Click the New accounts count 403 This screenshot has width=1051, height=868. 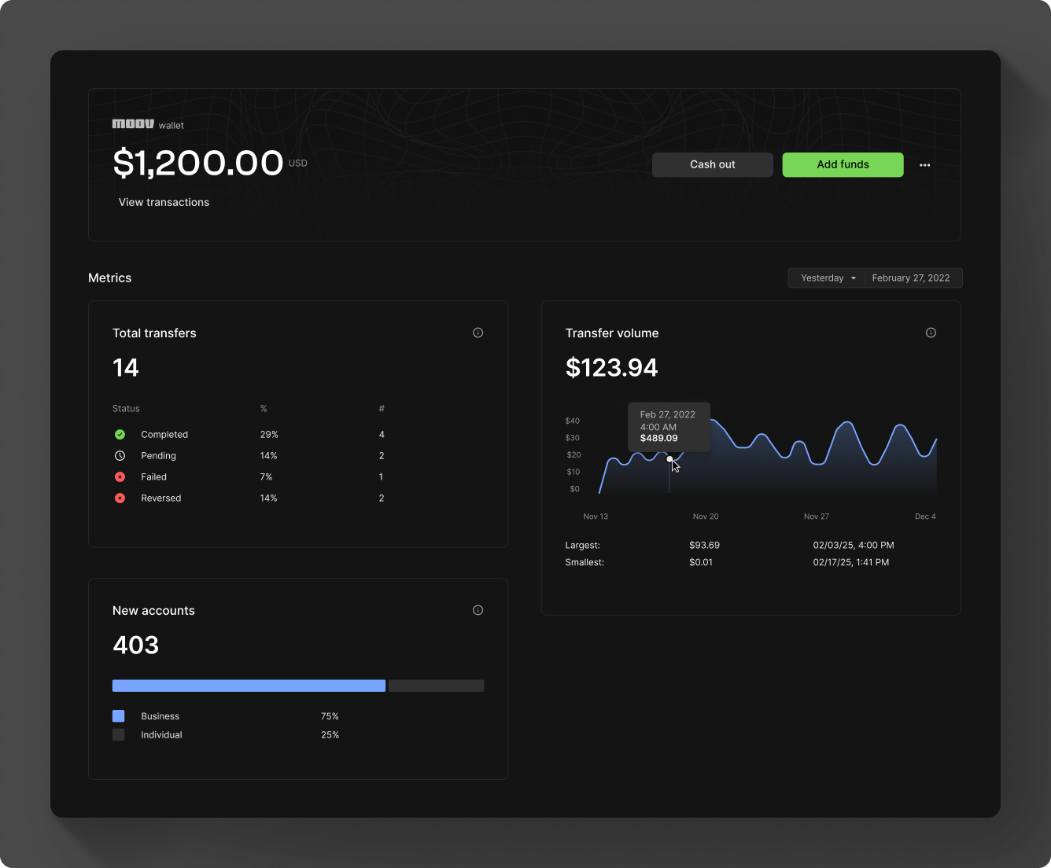pyautogui.click(x=135, y=645)
